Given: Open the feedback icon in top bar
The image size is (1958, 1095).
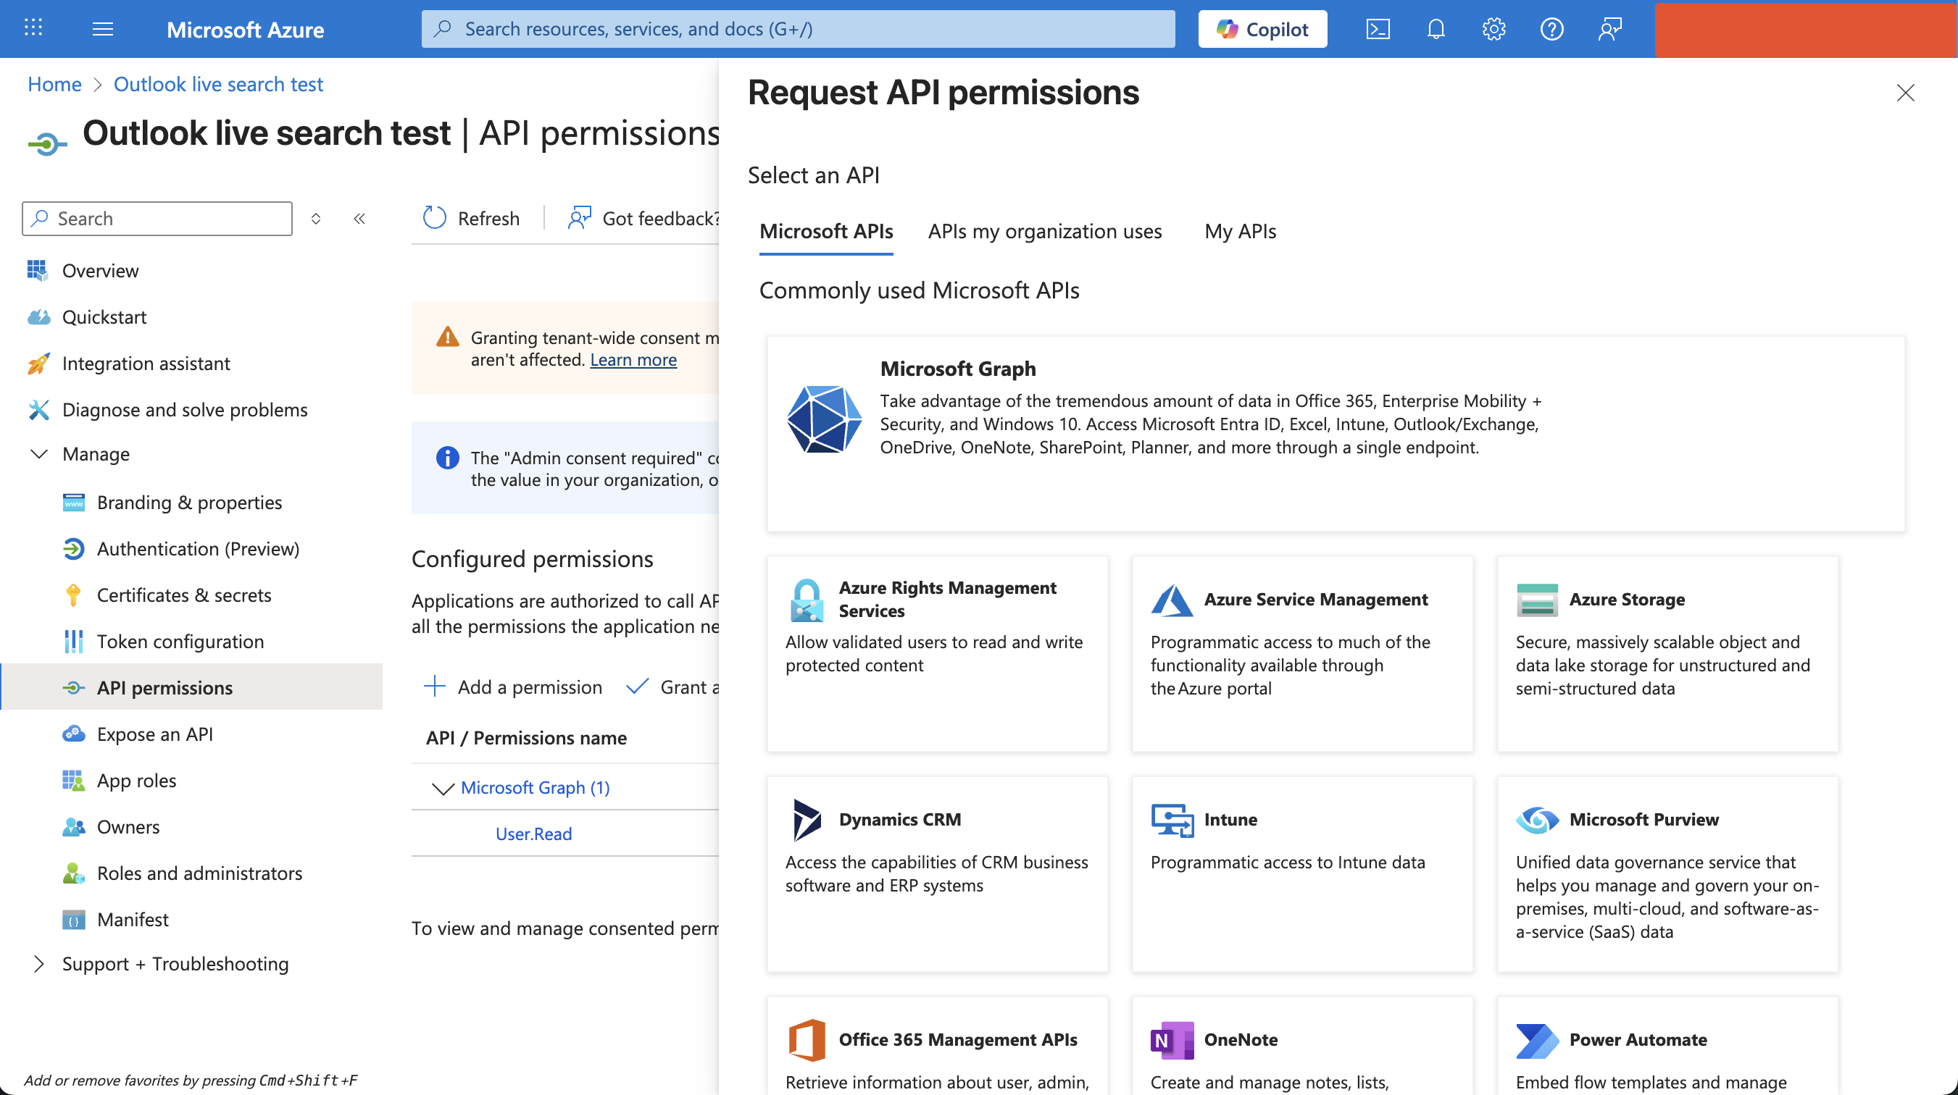Looking at the screenshot, I should [1609, 29].
